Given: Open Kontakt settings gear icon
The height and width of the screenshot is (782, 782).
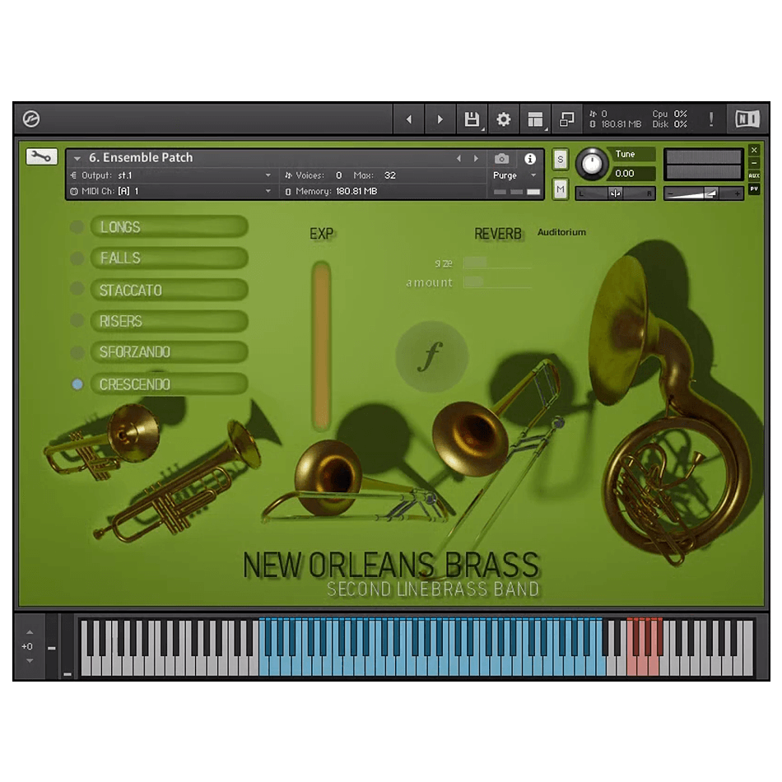Looking at the screenshot, I should pyautogui.click(x=504, y=119).
